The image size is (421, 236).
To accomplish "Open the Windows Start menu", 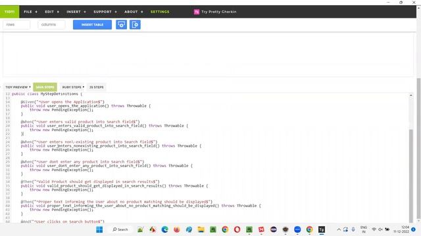I will pyautogui.click(x=99, y=229).
